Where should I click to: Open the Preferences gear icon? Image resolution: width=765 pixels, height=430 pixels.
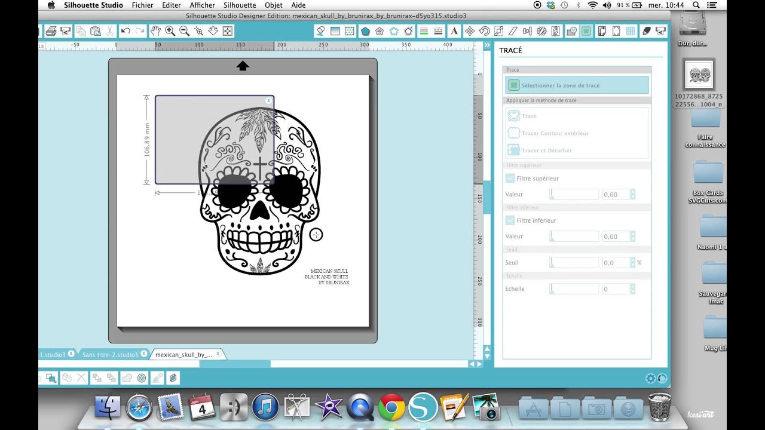[650, 378]
